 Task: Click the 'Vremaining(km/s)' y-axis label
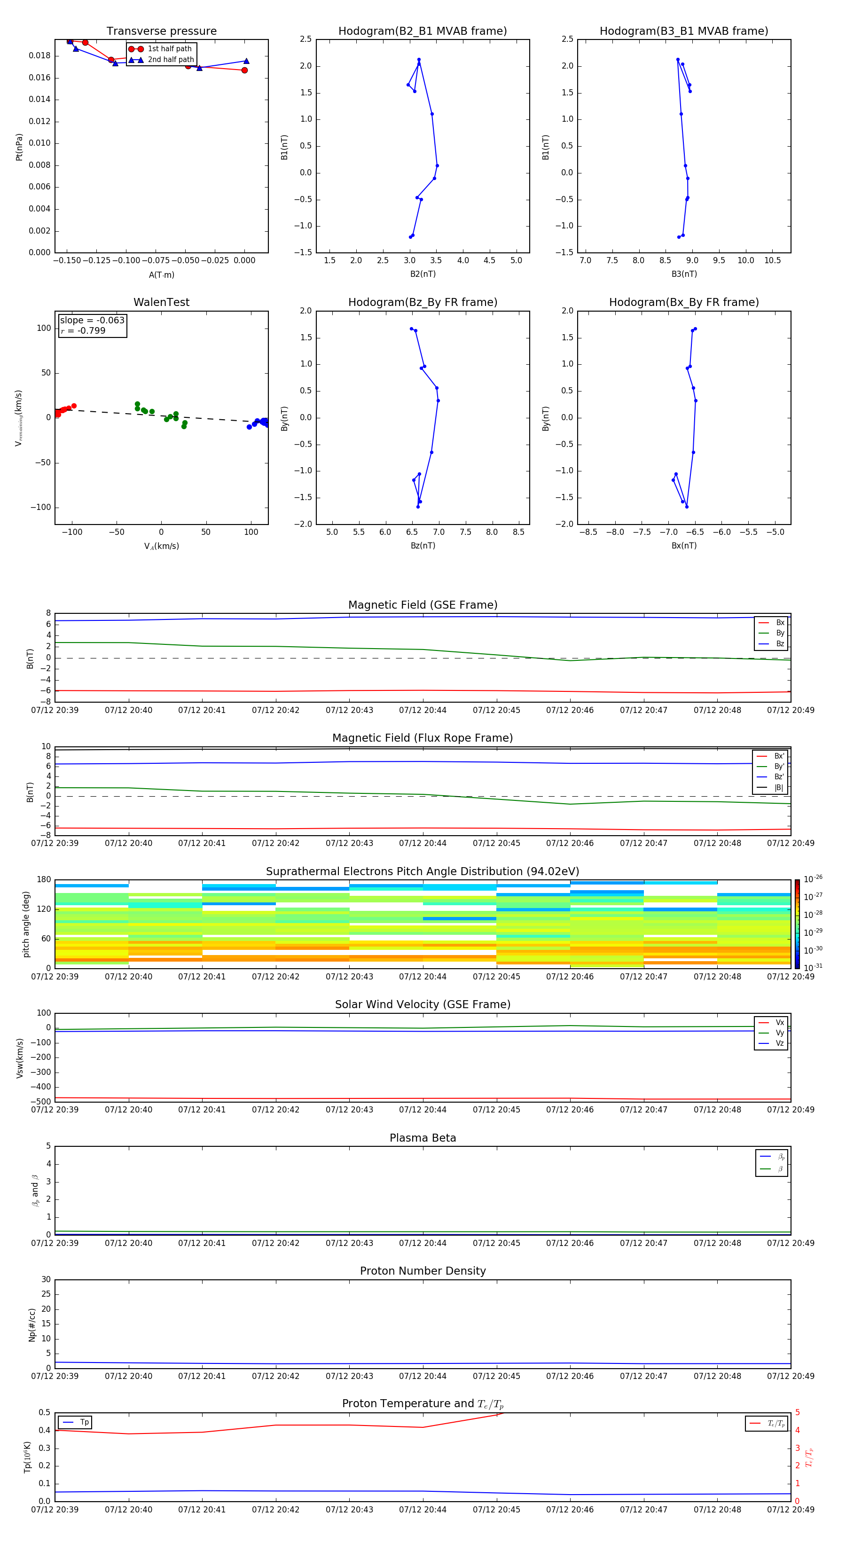pyautogui.click(x=19, y=418)
